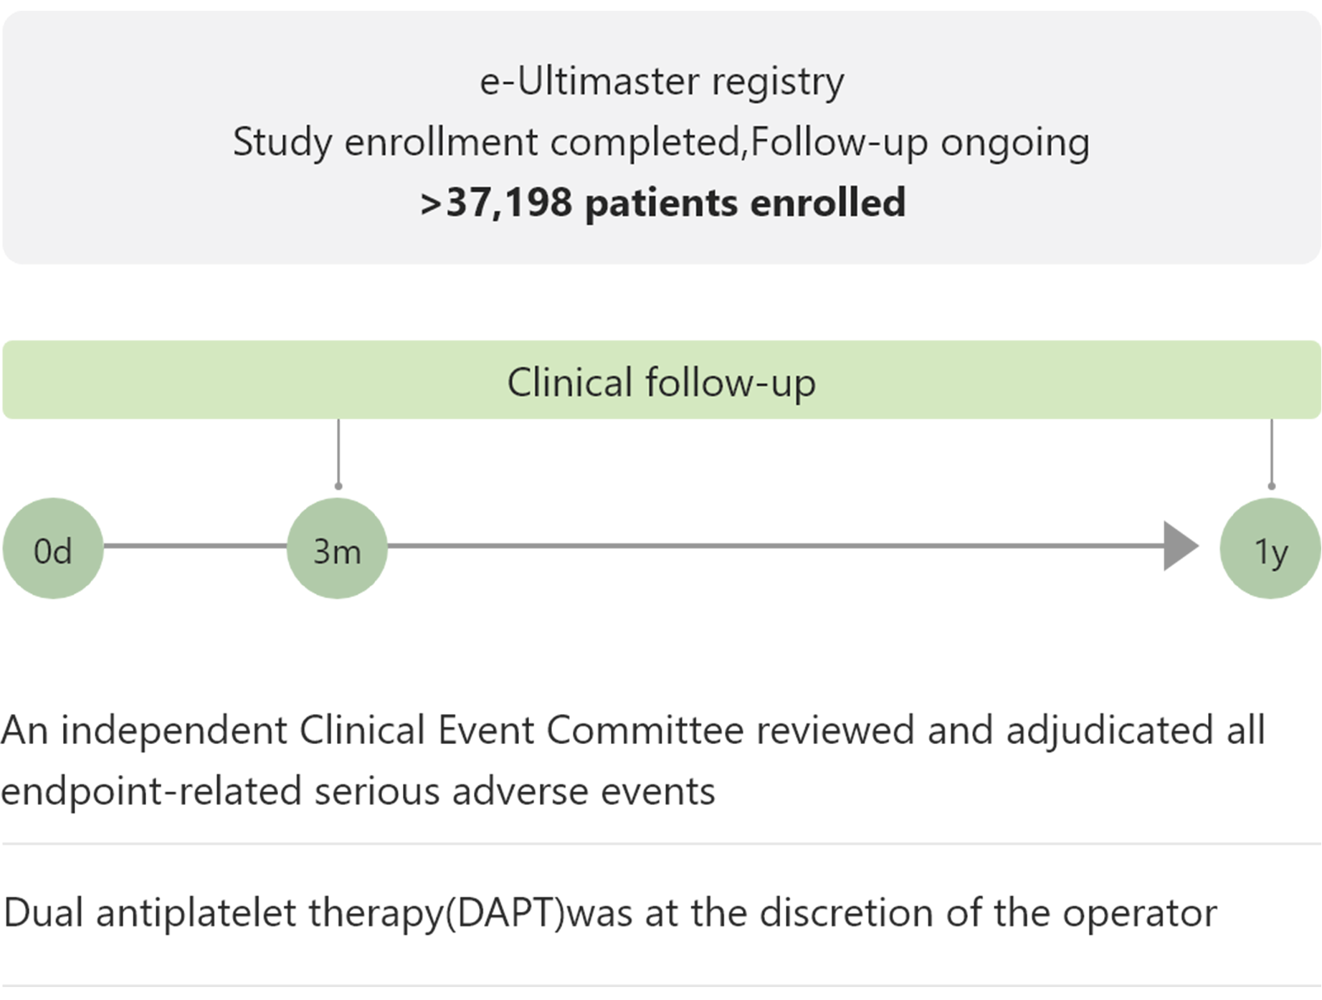Click the small dot above 1y circle
The width and height of the screenshot is (1322, 1000).
pos(1272,486)
